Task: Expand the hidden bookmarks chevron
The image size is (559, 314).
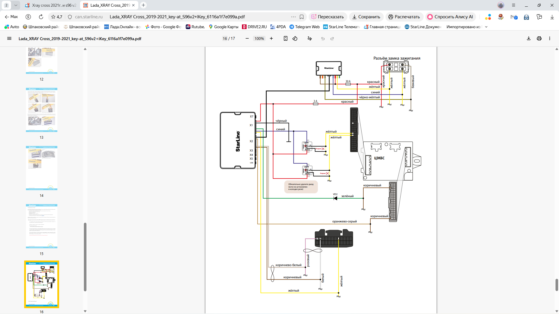Action: tap(486, 27)
